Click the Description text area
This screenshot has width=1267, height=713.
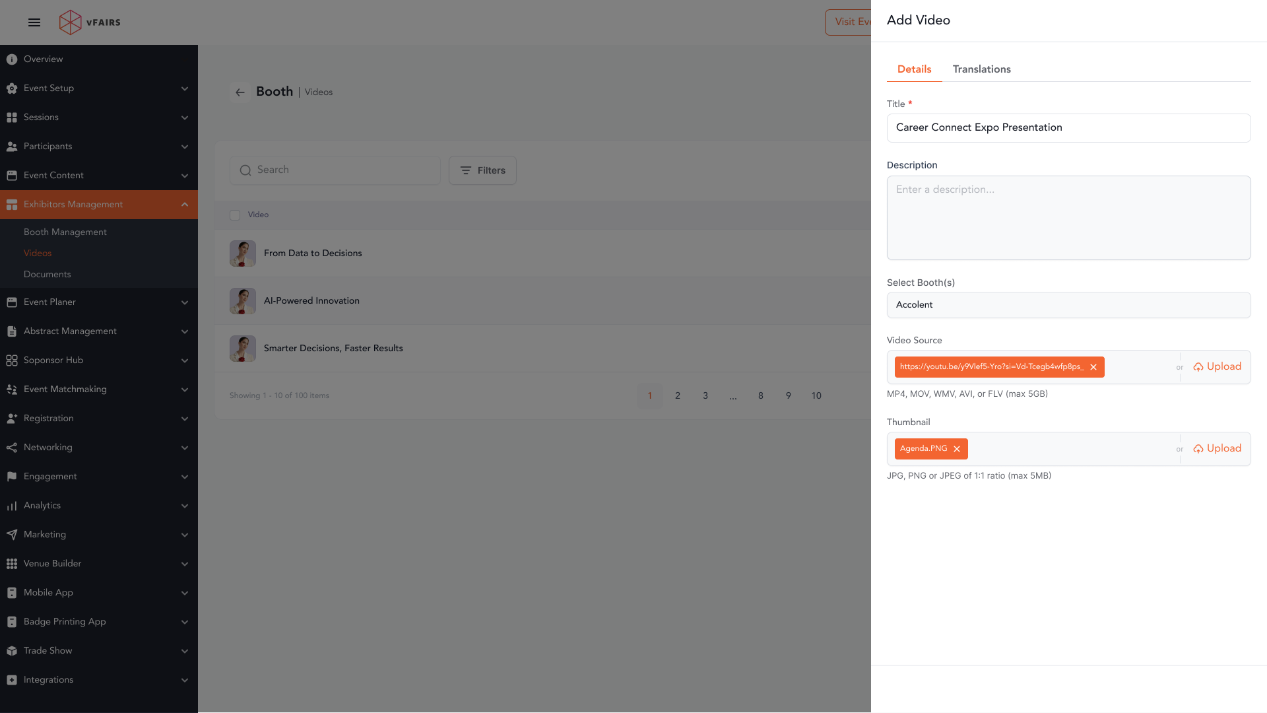[1068, 218]
